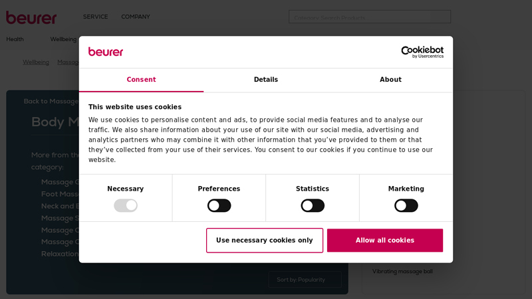Open the COMPANY menu in header
The width and height of the screenshot is (532, 299).
click(x=135, y=17)
